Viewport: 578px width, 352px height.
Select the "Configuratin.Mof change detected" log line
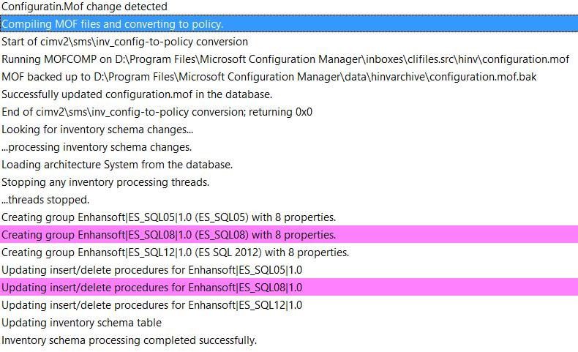click(84, 7)
